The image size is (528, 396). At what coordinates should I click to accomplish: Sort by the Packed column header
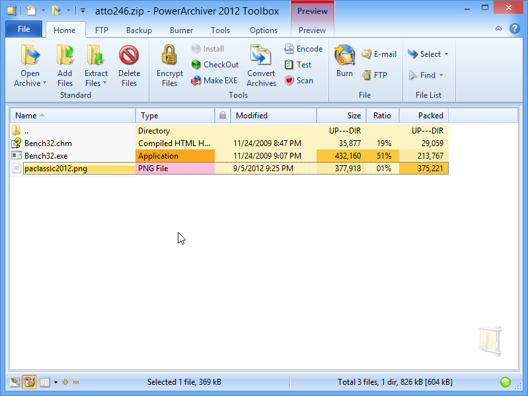424,116
